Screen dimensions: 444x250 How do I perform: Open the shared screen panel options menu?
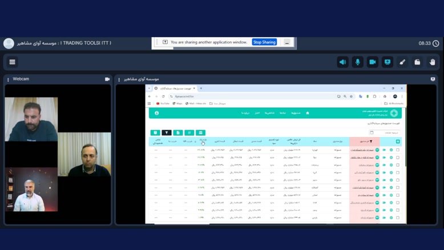pyautogui.click(x=119, y=79)
